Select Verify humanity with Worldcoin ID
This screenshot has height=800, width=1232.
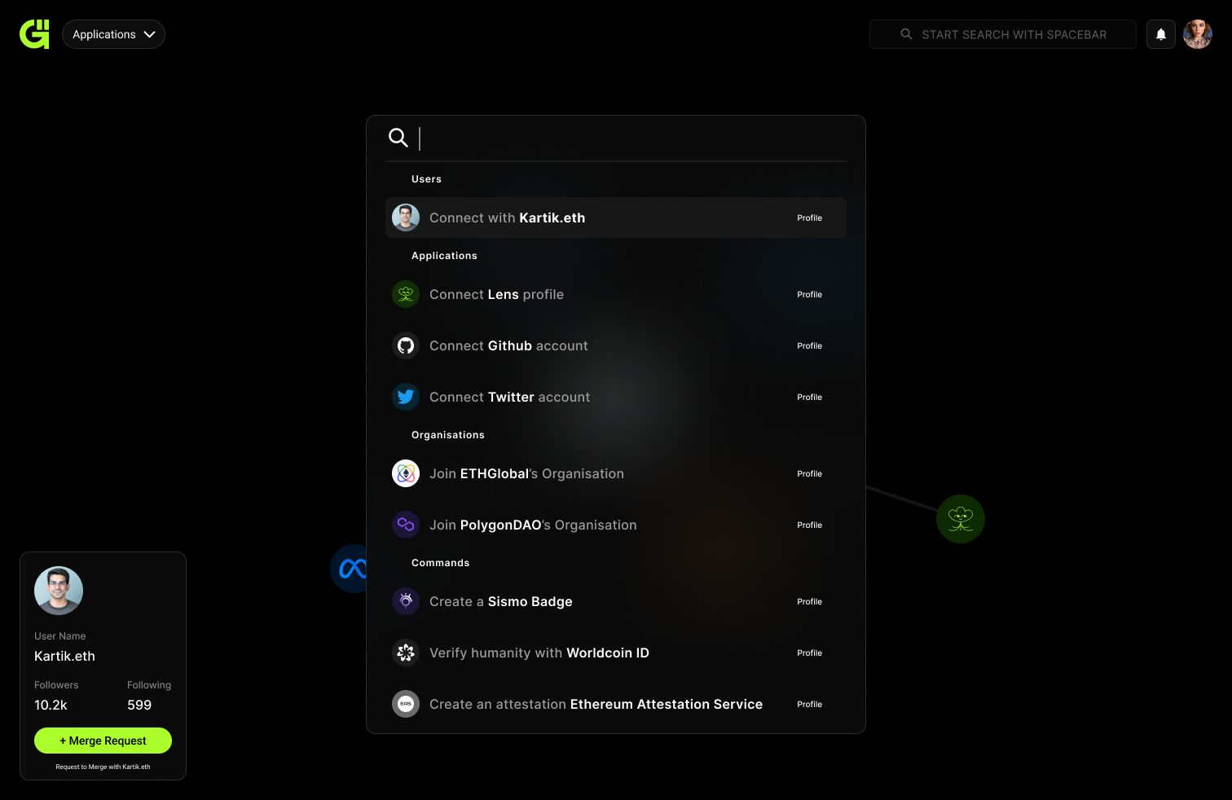tap(615, 653)
